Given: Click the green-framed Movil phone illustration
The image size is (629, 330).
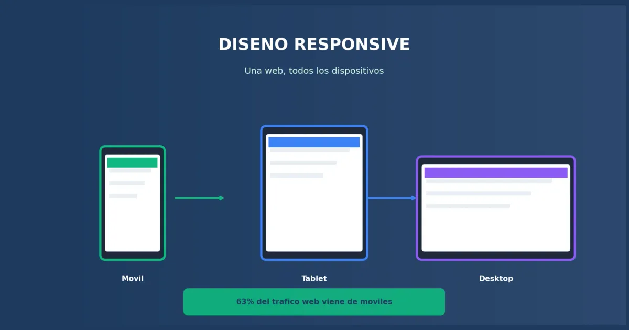Looking at the screenshot, I should pyautogui.click(x=133, y=203).
